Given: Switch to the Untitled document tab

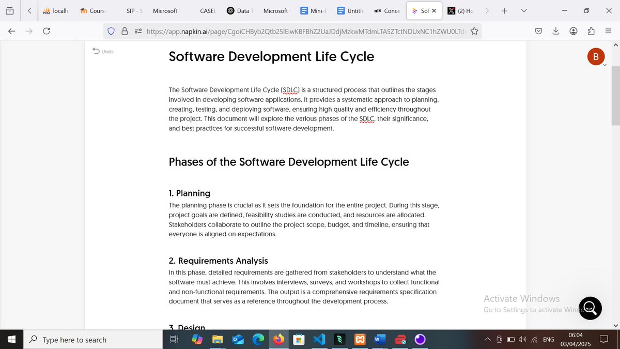Looking at the screenshot, I should click(x=350, y=10).
